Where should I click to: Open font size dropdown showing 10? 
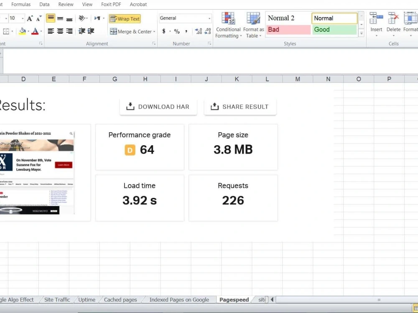click(23, 18)
